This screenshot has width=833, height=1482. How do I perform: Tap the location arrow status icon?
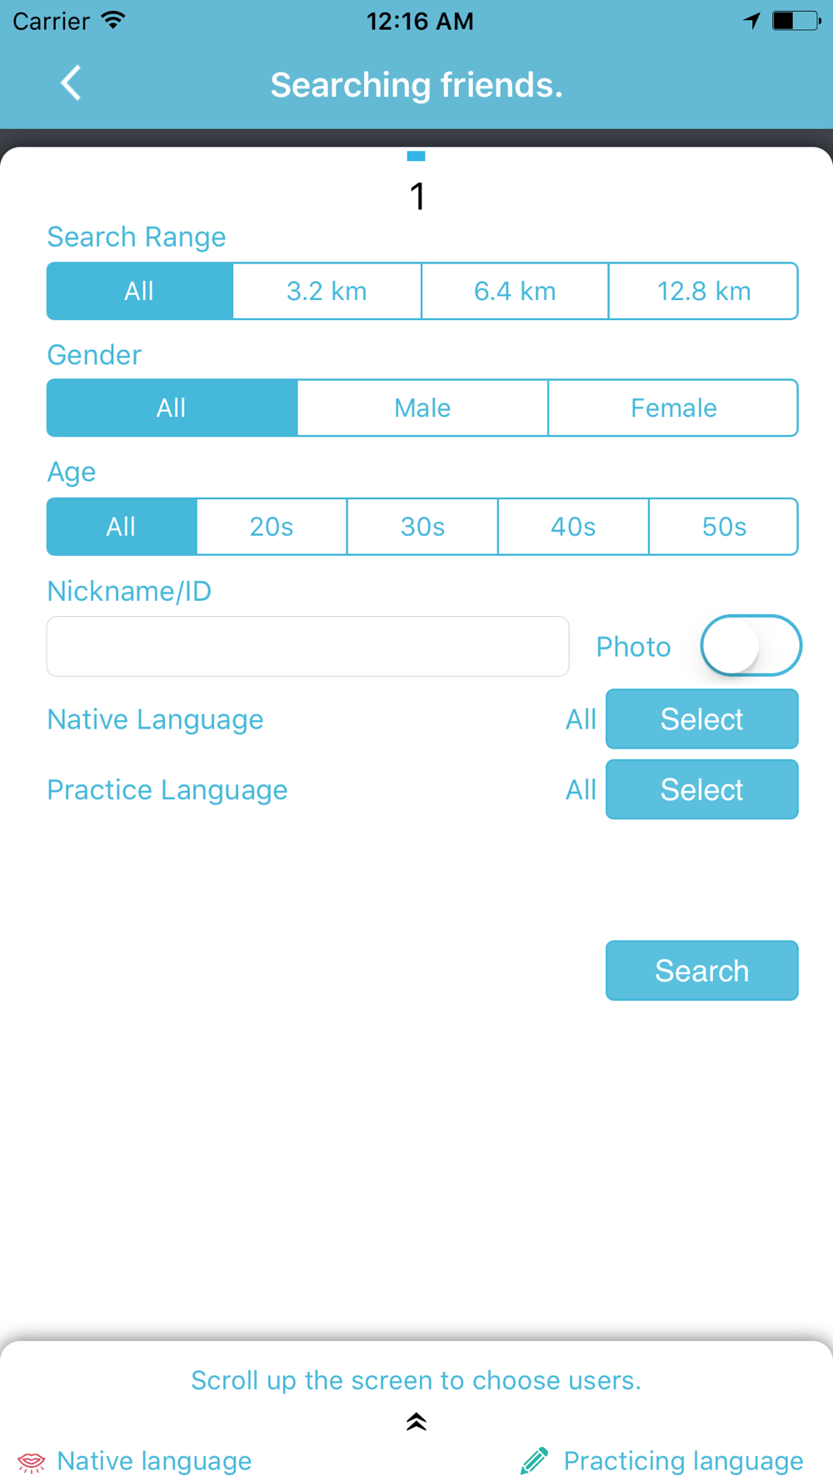point(751,20)
